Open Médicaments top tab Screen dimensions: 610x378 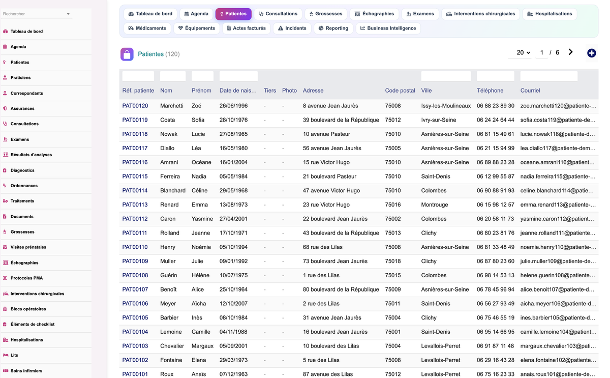tap(147, 28)
